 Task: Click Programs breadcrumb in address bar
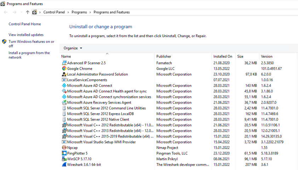coord(79,12)
